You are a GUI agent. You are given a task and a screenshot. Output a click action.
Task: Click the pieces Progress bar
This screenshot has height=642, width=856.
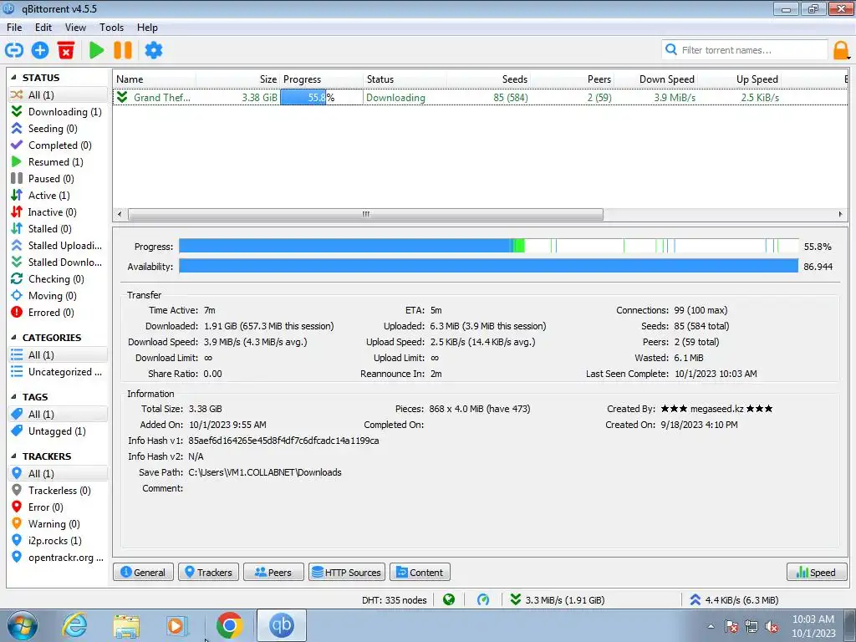point(488,247)
